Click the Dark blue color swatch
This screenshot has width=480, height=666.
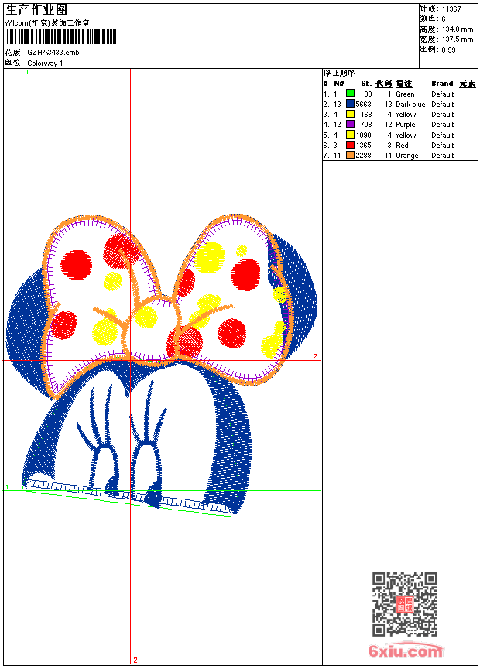tap(350, 104)
